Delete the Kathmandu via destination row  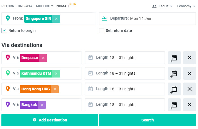pos(189,73)
